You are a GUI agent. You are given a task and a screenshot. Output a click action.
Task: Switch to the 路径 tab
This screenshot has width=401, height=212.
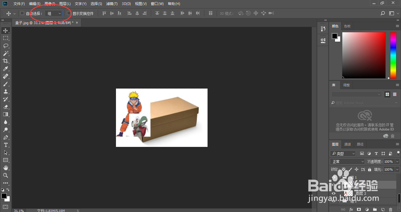point(360,144)
